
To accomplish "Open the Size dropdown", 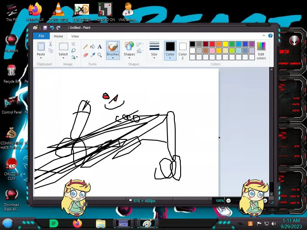I will click(154, 50).
